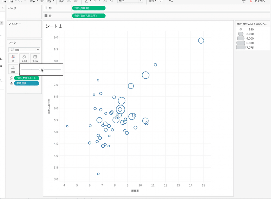The image size is (271, 199).
Task: Select the lowest circle mark near death rate 3.2
Action: click(x=98, y=174)
